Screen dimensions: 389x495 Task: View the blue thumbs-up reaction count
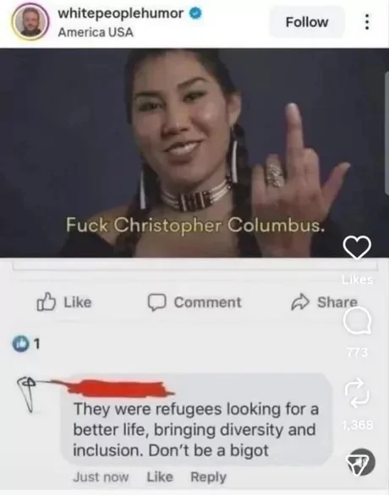click(26, 344)
